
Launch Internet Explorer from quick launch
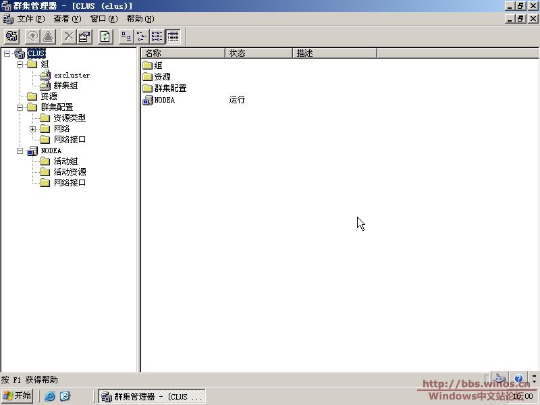[50, 396]
